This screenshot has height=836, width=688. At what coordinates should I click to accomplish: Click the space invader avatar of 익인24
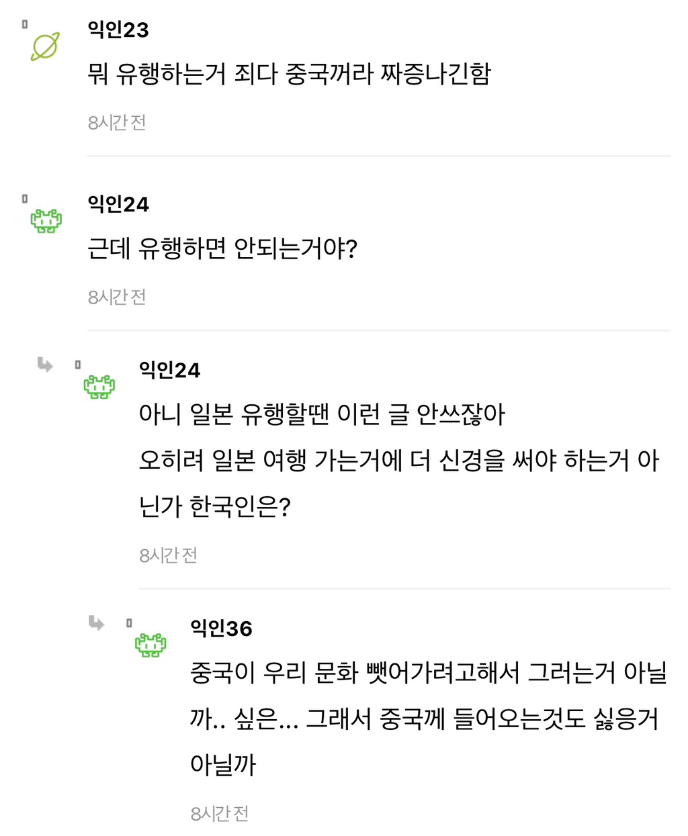(46, 220)
